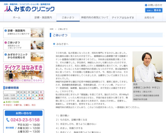Click list item 2) もの忘れ、記憶が悪くなる

71,120
